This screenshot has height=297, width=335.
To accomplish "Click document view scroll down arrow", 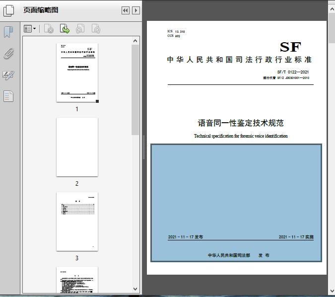I will point(332,291).
